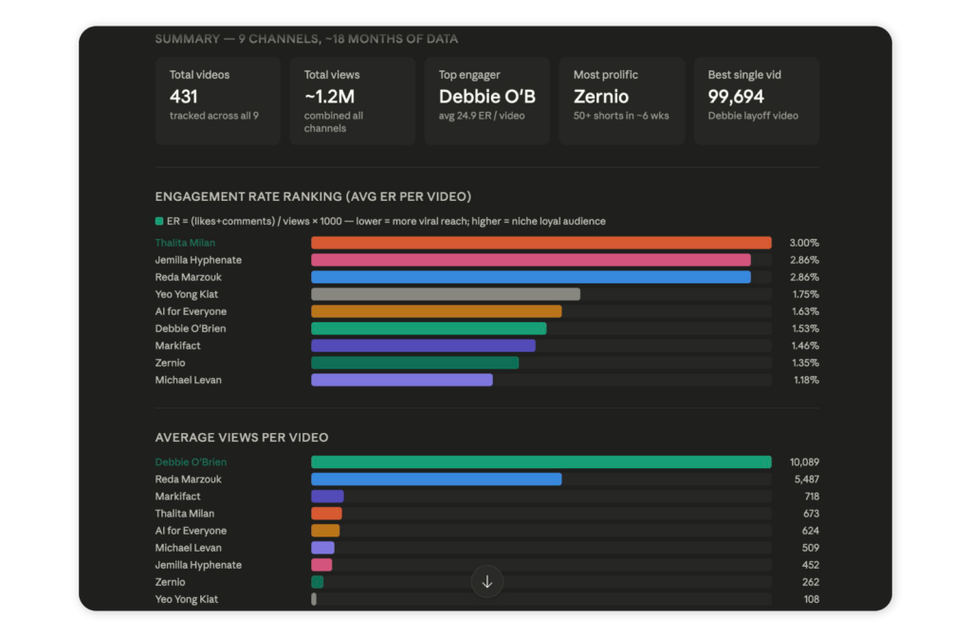The width and height of the screenshot is (971, 637).
Task: Click the Engagement Rate Ranking section heading
Action: point(313,196)
